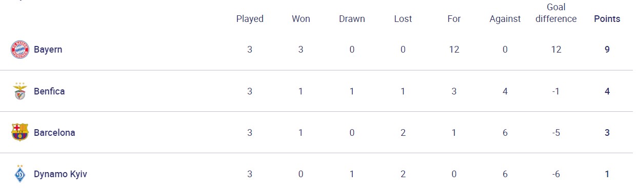
Task: Select the Won column header
Action: point(301,19)
